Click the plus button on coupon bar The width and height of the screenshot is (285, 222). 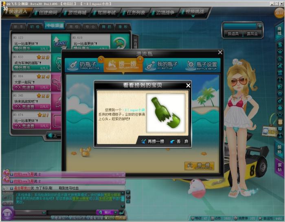tap(260, 26)
